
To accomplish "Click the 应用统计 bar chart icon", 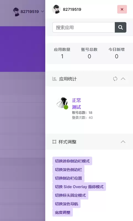I will click(x=54, y=79).
